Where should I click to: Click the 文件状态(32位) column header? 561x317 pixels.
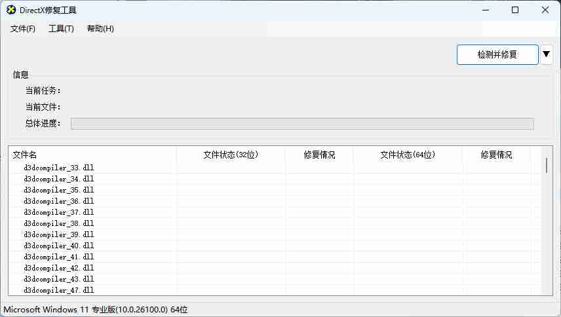point(231,155)
